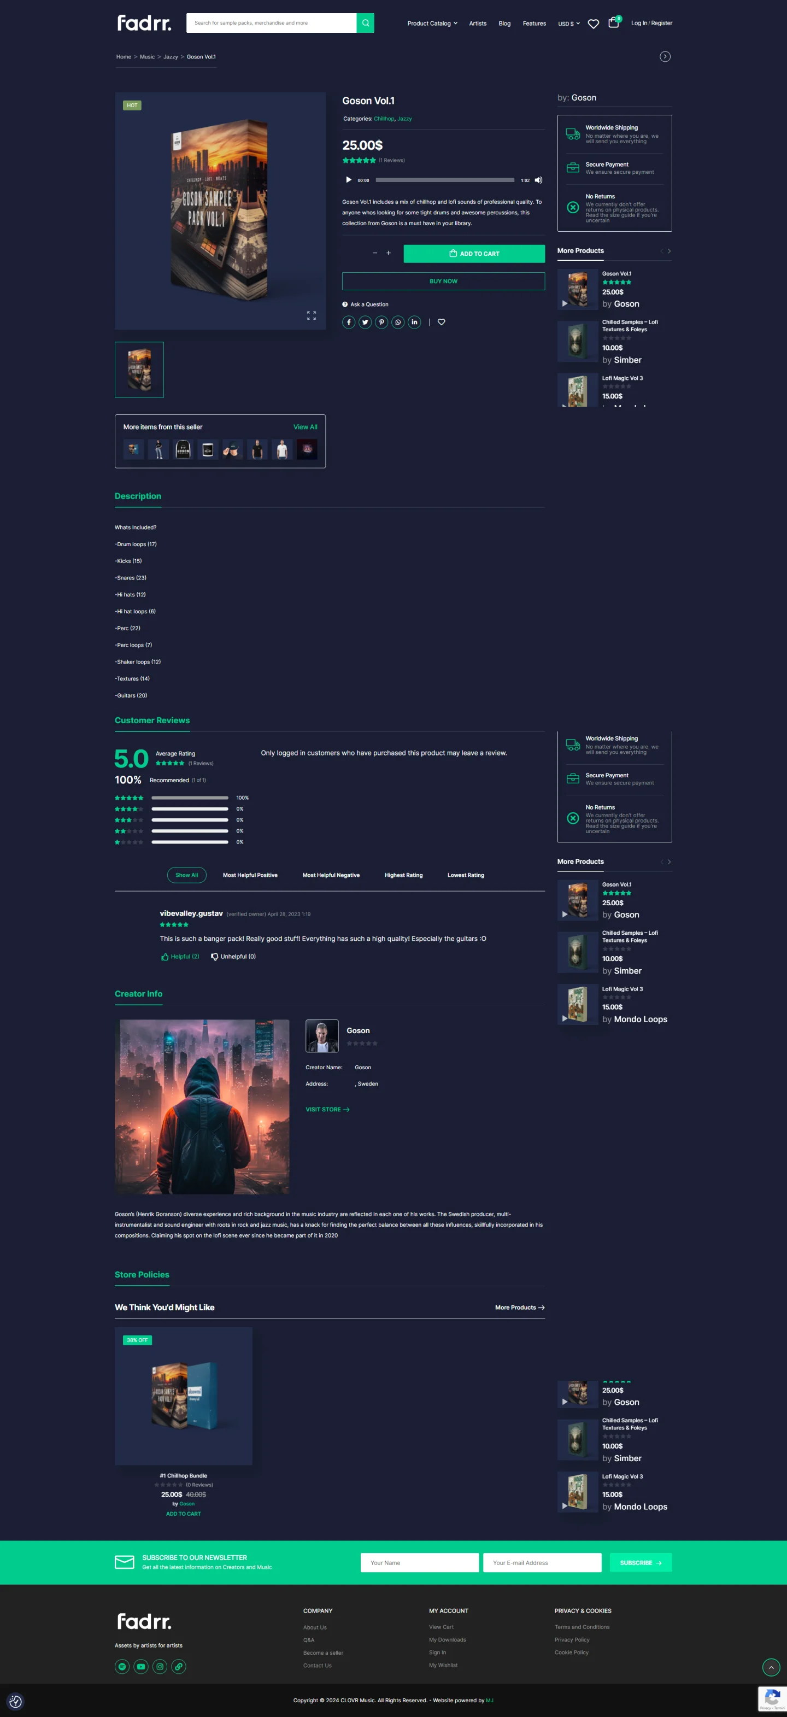Select the Most Helpful Positive review filter
Image resolution: width=787 pixels, height=1717 pixels.
250,875
